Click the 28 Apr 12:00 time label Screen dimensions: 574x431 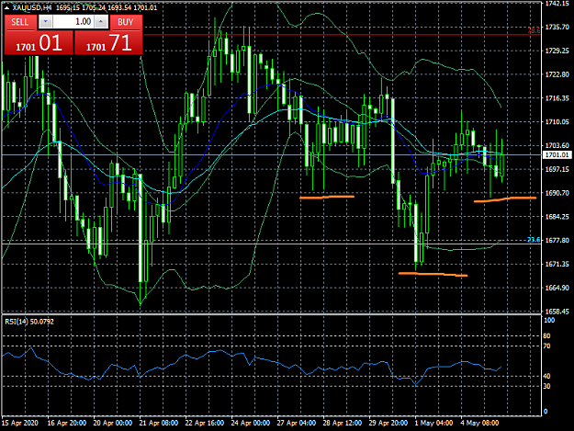pos(343,423)
